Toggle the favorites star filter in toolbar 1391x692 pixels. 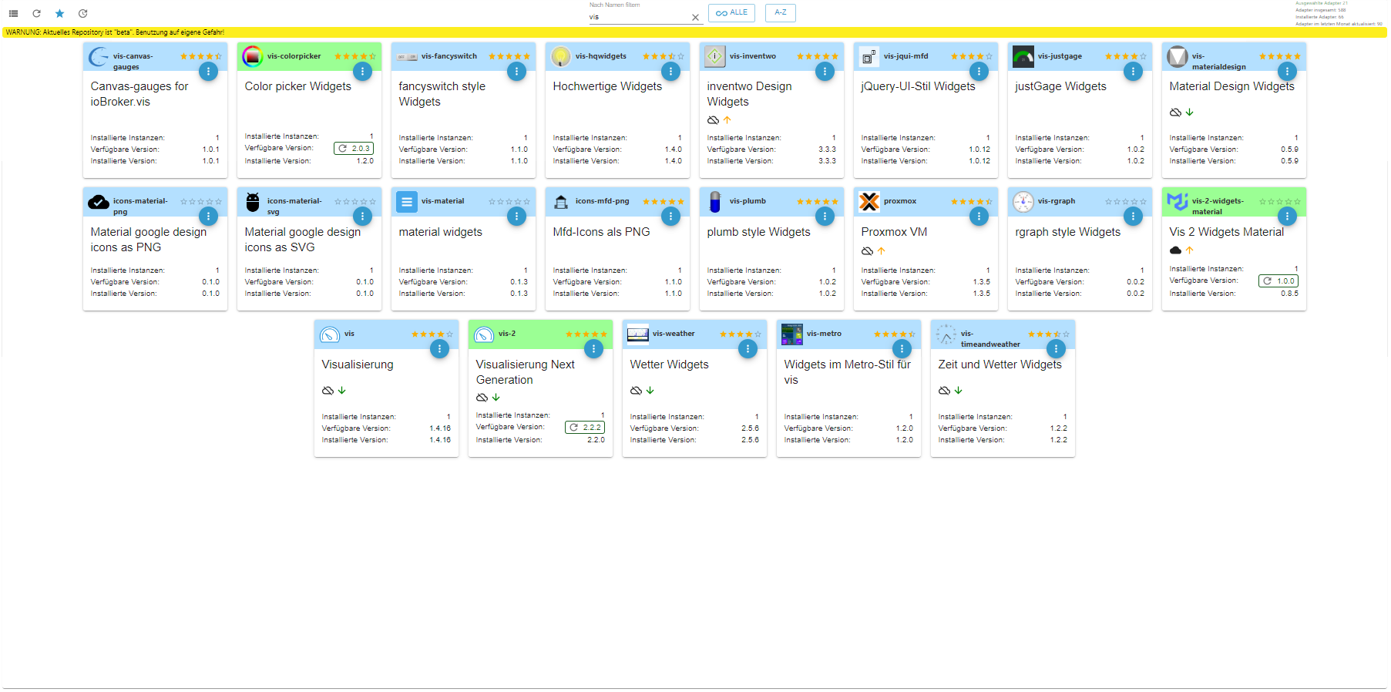point(59,14)
